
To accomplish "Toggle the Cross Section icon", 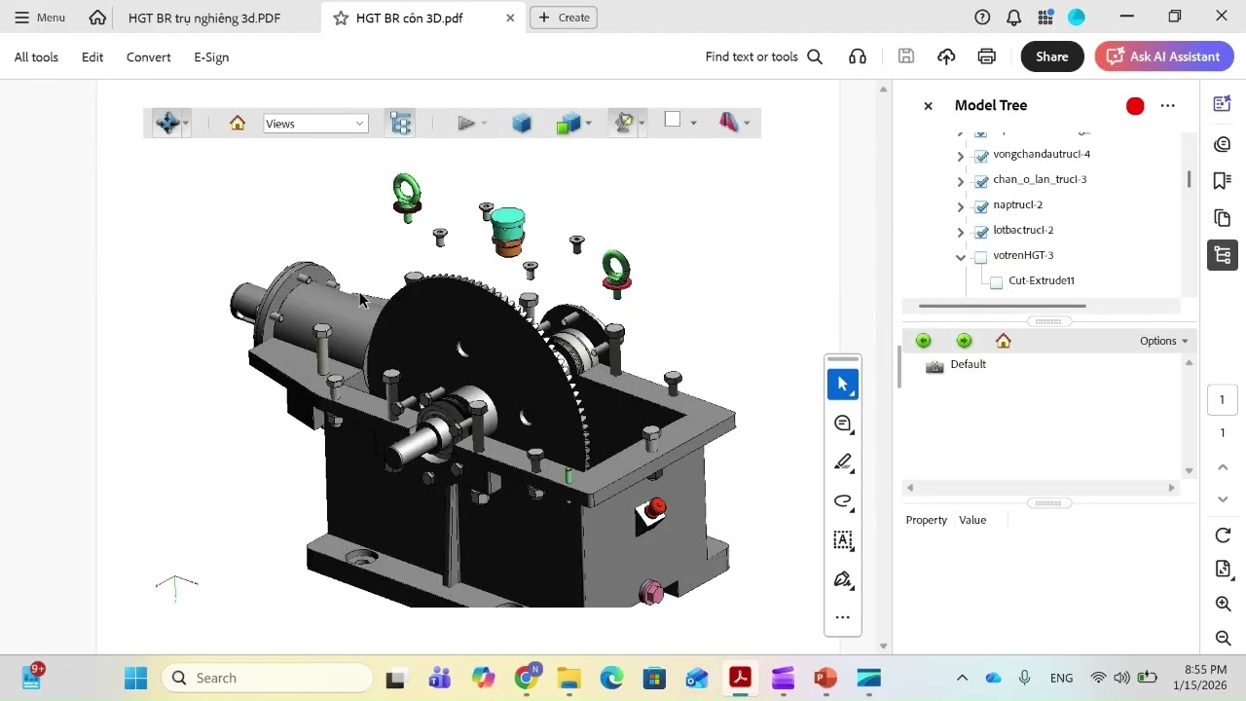I will pos(729,123).
